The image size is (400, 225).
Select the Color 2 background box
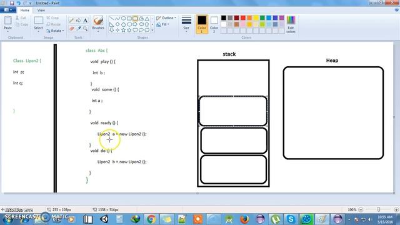click(214, 24)
